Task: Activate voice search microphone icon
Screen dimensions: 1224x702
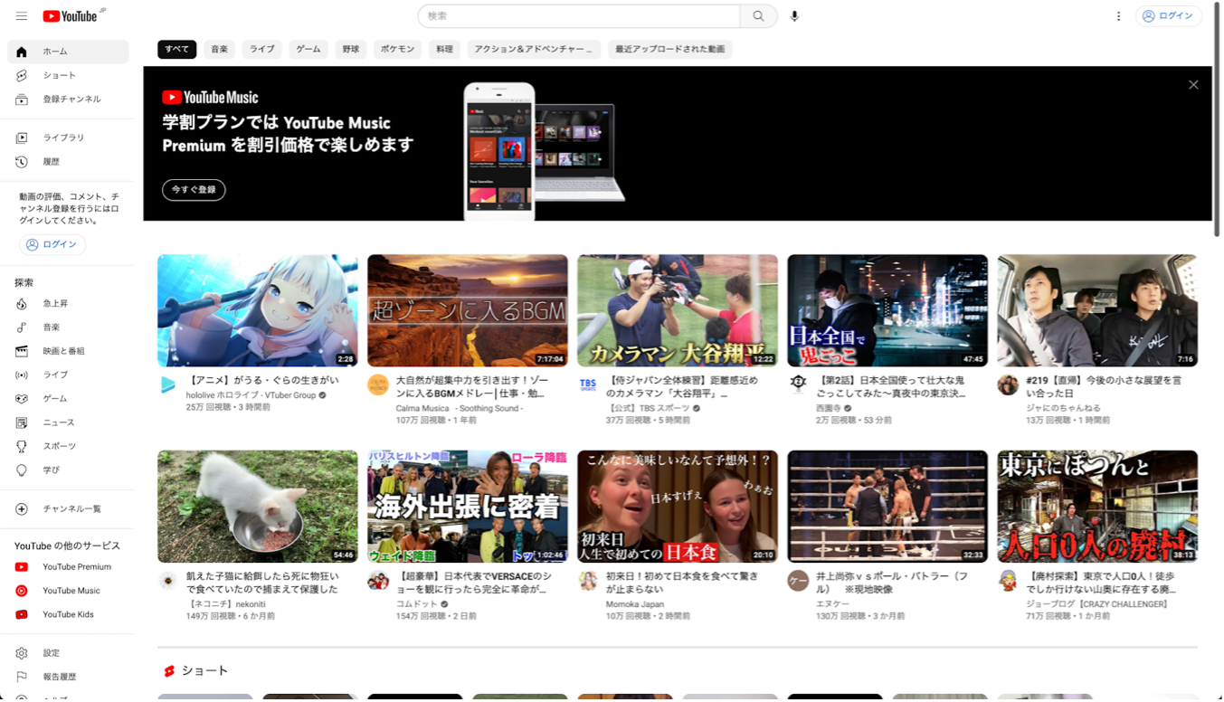Action: (x=794, y=16)
